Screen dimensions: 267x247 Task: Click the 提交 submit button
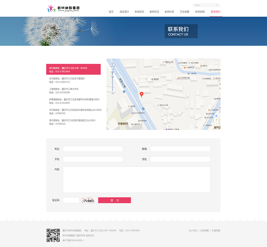pos(114,200)
